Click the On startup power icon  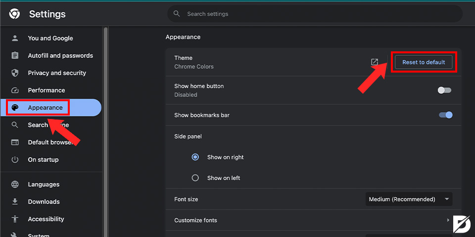(x=15, y=159)
